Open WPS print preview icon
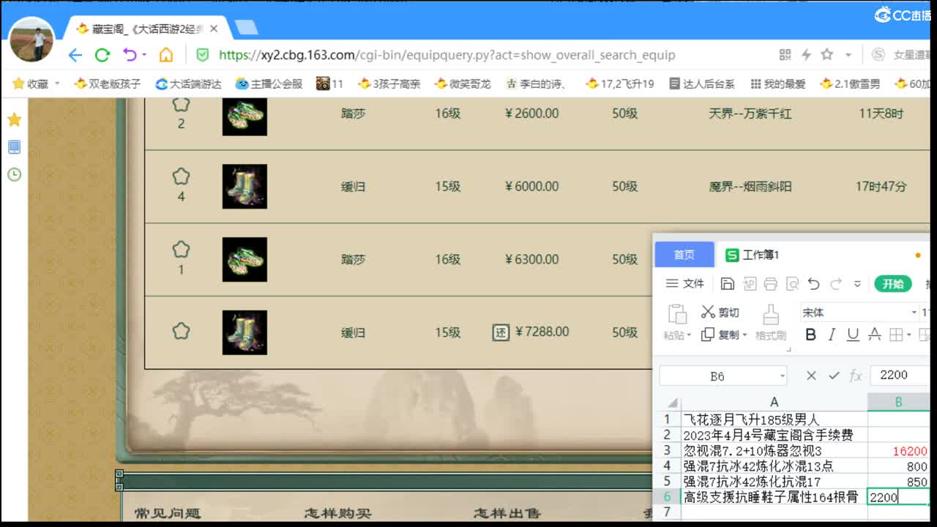This screenshot has height=527, width=937. pyautogui.click(x=791, y=284)
